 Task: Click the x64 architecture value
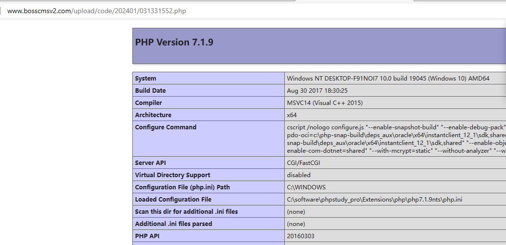click(292, 115)
